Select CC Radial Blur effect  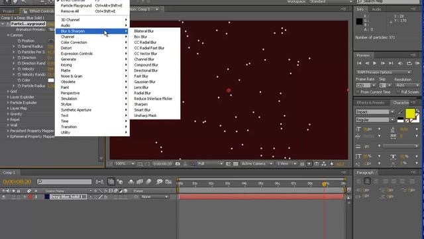pos(145,42)
